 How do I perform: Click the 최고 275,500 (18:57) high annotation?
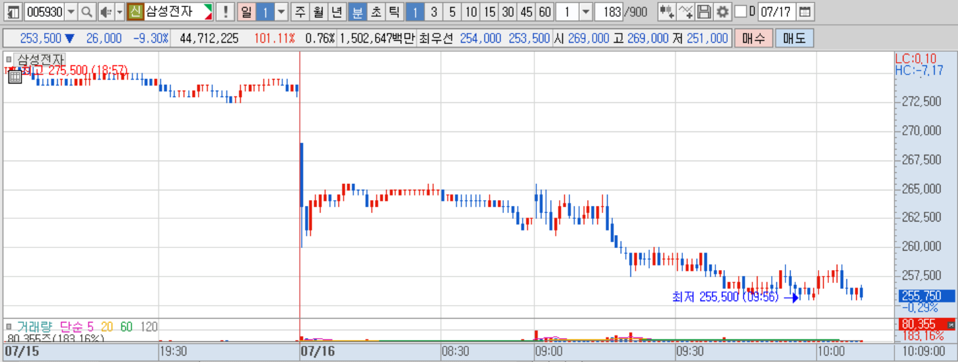point(75,70)
